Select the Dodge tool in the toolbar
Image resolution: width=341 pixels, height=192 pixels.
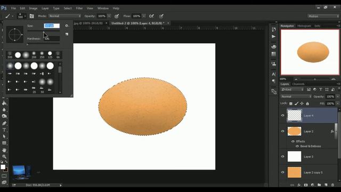tap(4, 116)
